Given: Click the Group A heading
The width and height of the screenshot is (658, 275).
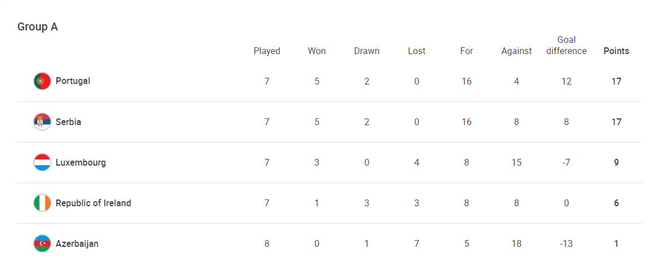Looking at the screenshot, I should (x=38, y=27).
